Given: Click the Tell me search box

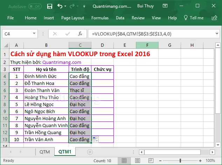Looking at the screenshot, I should click(x=194, y=18).
